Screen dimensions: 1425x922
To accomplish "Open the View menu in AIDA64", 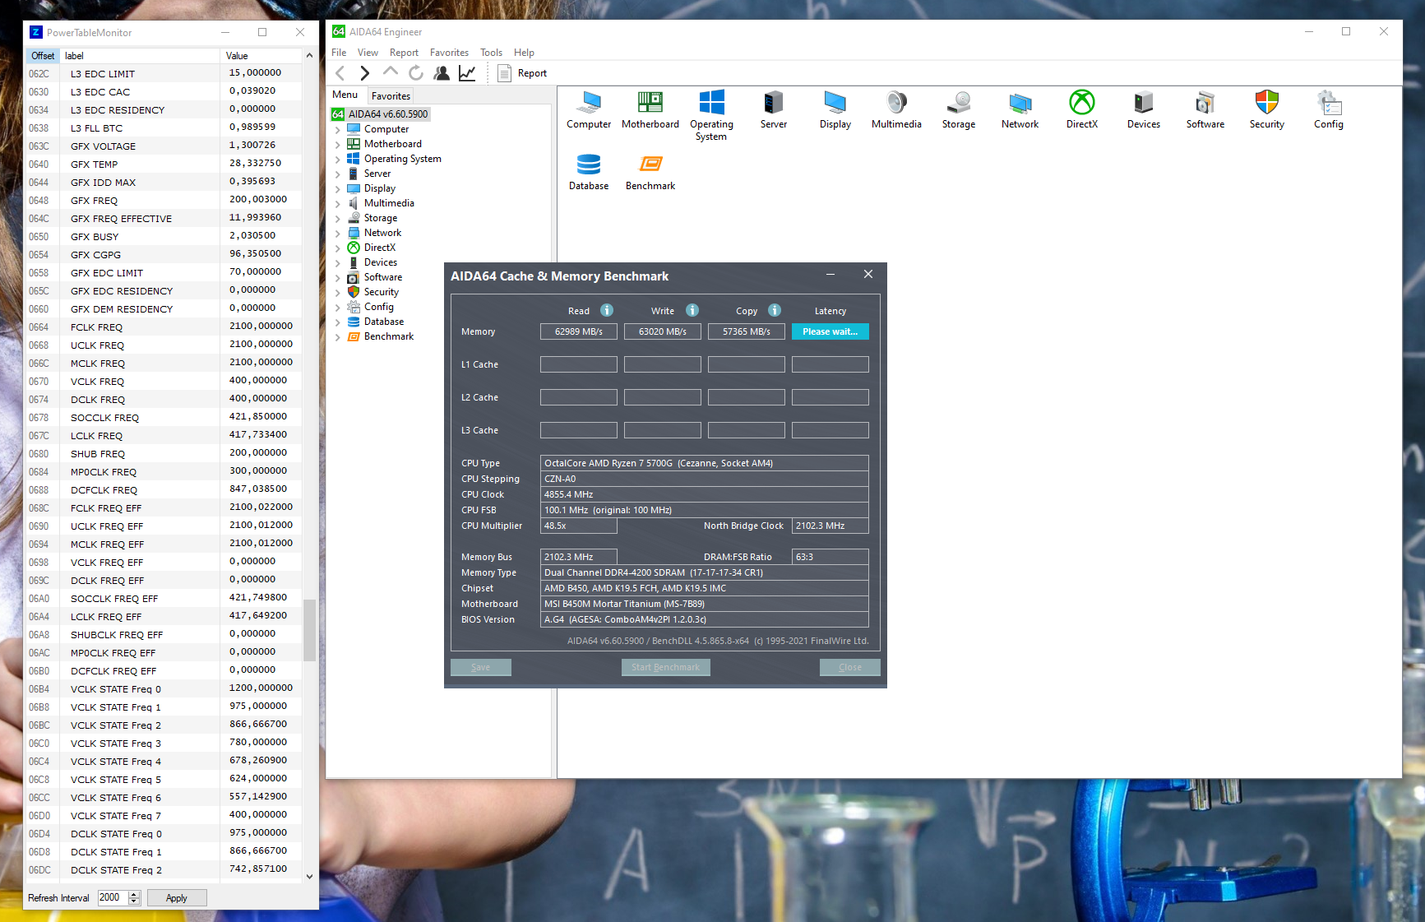I will [x=368, y=53].
